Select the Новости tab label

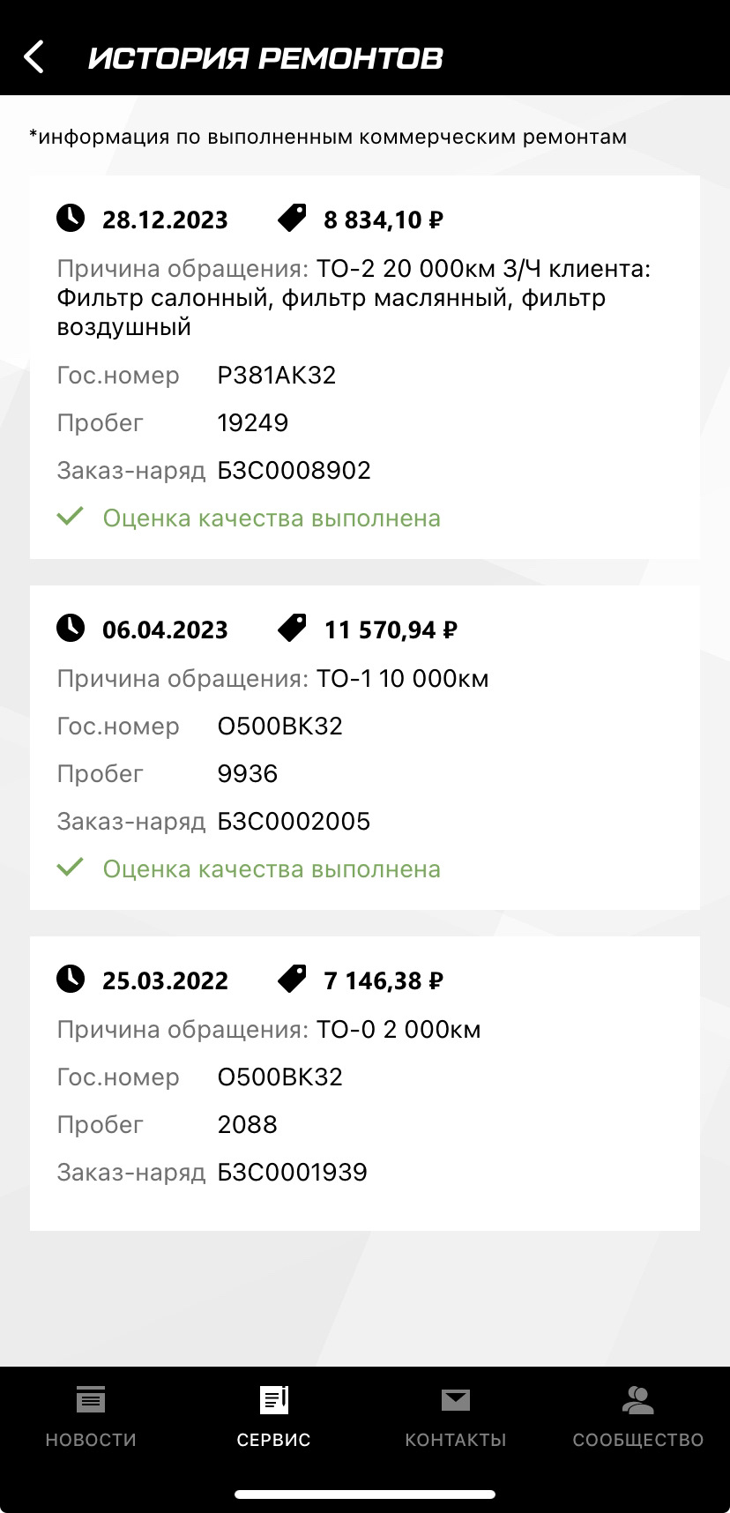click(91, 1440)
